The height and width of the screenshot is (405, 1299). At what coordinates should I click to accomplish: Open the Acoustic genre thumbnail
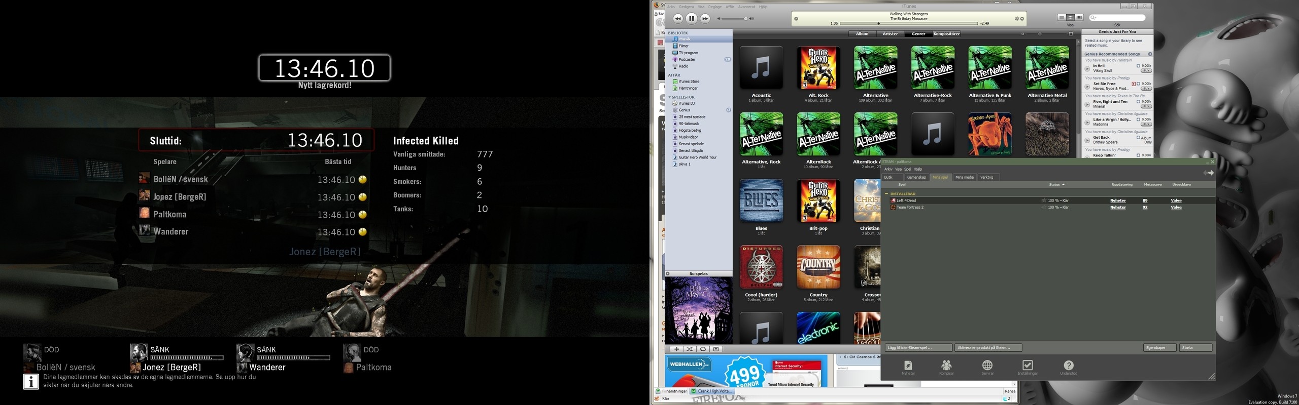(x=761, y=68)
